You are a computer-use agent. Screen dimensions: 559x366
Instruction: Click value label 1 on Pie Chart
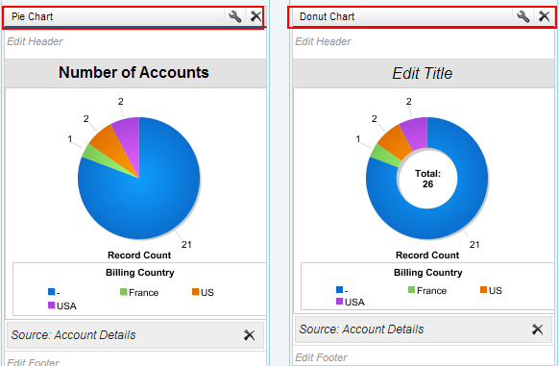pyautogui.click(x=70, y=138)
